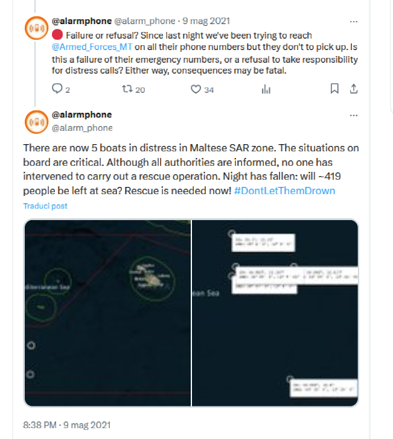Viewport: 393px width, 439px height.
Task: Open @alarmphone display name on main tweet
Action: (82, 115)
